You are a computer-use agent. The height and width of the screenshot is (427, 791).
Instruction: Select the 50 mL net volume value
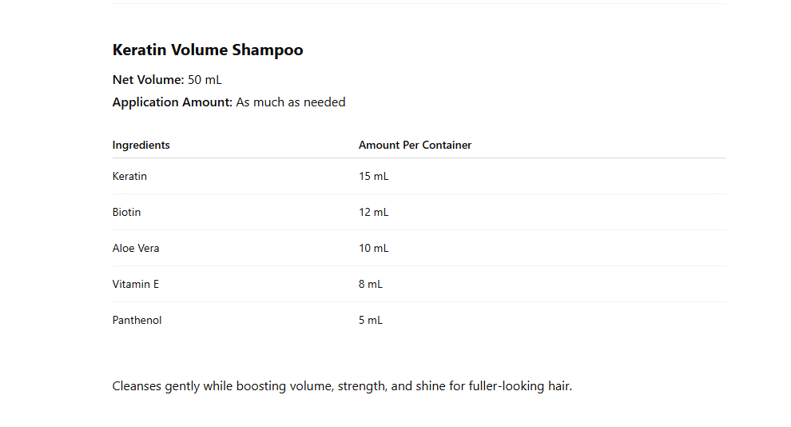(205, 80)
